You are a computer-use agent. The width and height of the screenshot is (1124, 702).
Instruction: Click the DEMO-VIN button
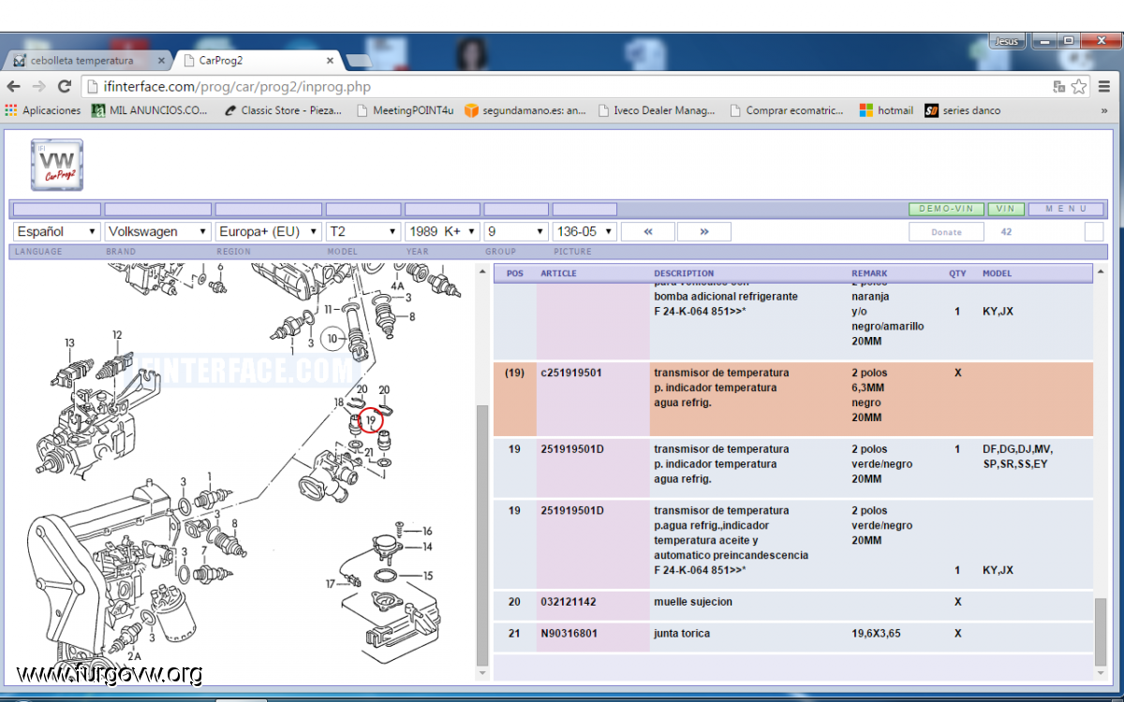tap(946, 209)
